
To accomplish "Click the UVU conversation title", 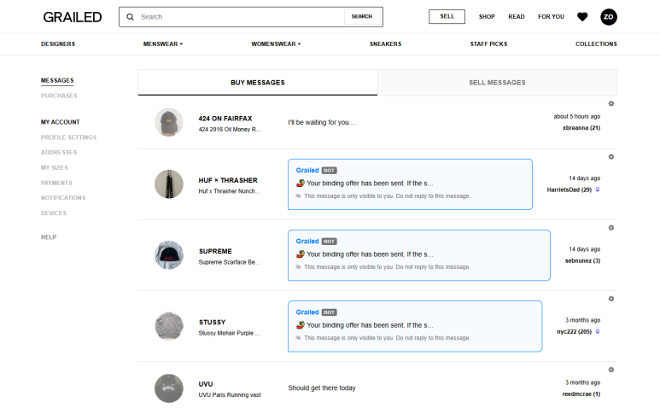I will pos(206,384).
